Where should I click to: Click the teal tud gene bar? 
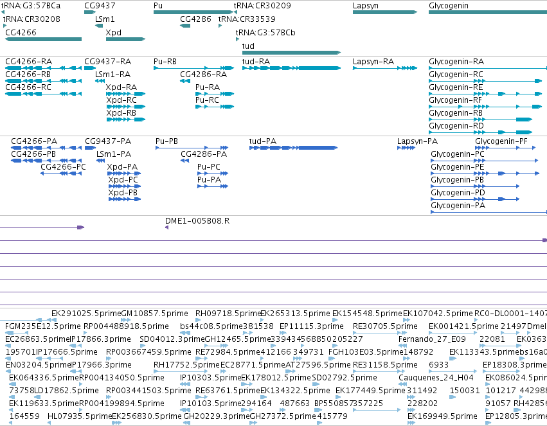[x=291, y=53]
